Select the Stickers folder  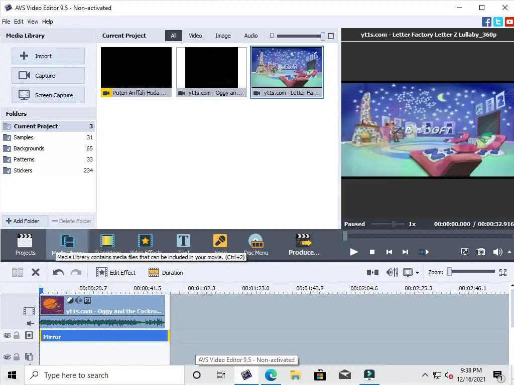coord(48,170)
